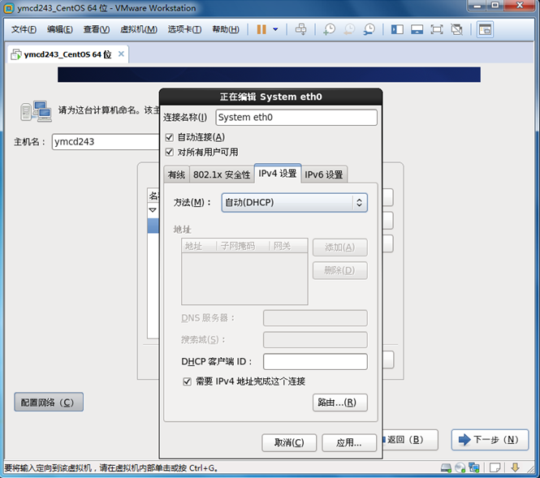Close the ymcd243_CentOS tab
The width and height of the screenshot is (540, 478).
click(121, 54)
